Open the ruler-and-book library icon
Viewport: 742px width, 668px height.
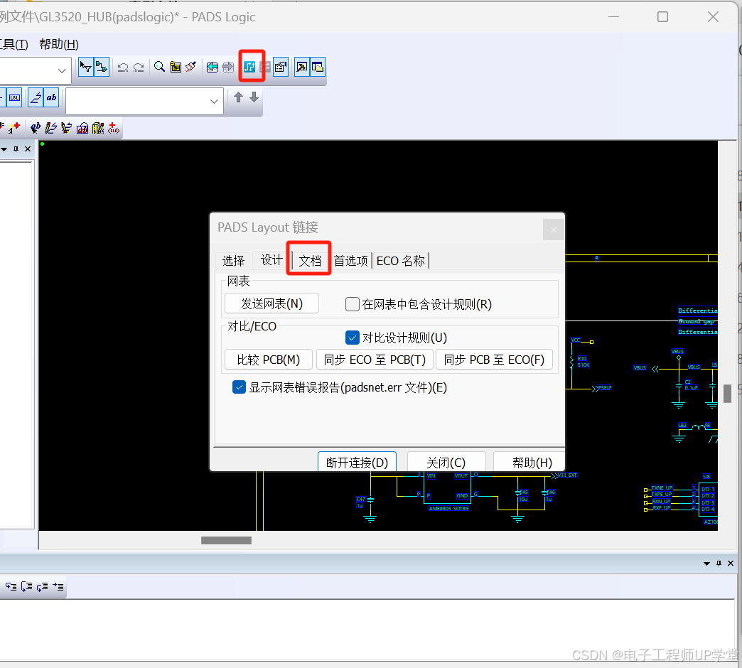tap(98, 128)
